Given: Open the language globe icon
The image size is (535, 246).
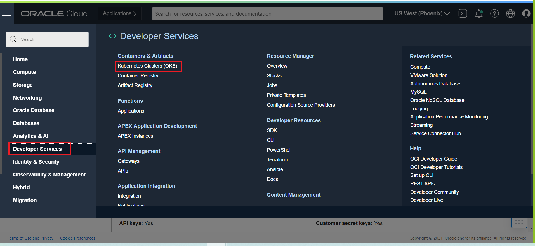Looking at the screenshot, I should click(510, 13).
